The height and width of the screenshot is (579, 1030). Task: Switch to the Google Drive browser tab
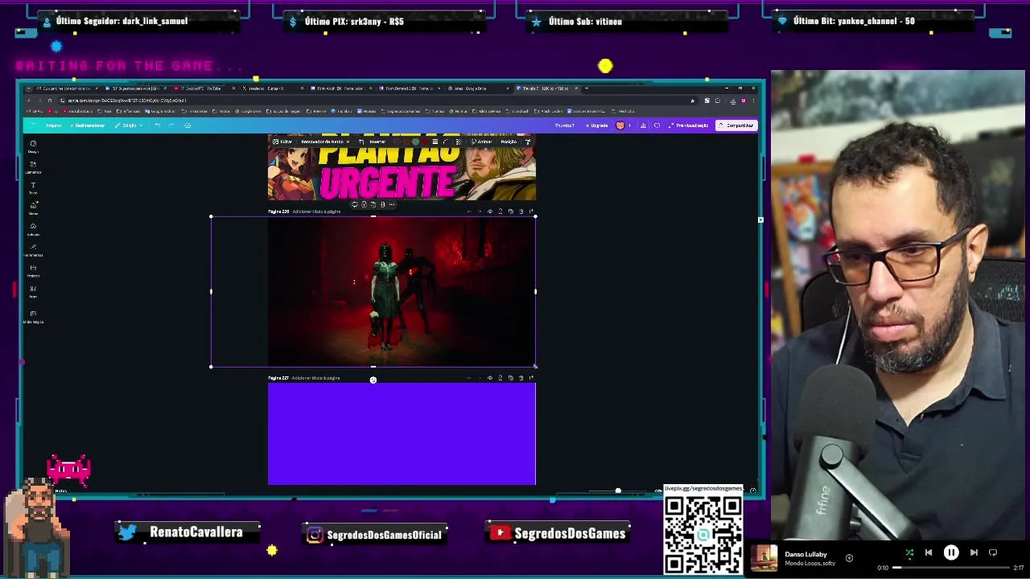coord(475,88)
